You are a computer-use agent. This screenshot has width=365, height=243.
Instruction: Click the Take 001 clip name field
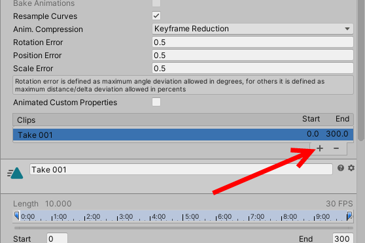[x=181, y=169]
